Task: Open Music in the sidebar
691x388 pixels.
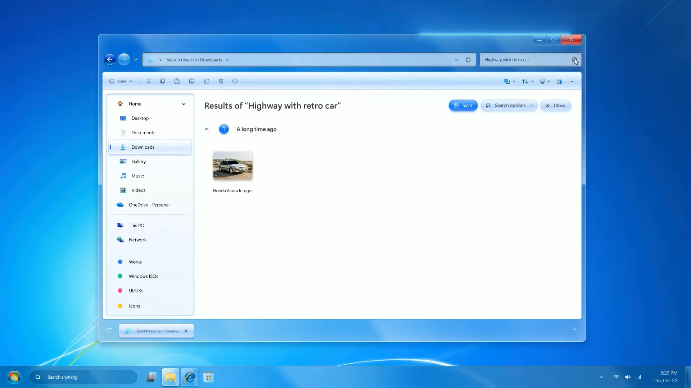Action: [x=150, y=176]
